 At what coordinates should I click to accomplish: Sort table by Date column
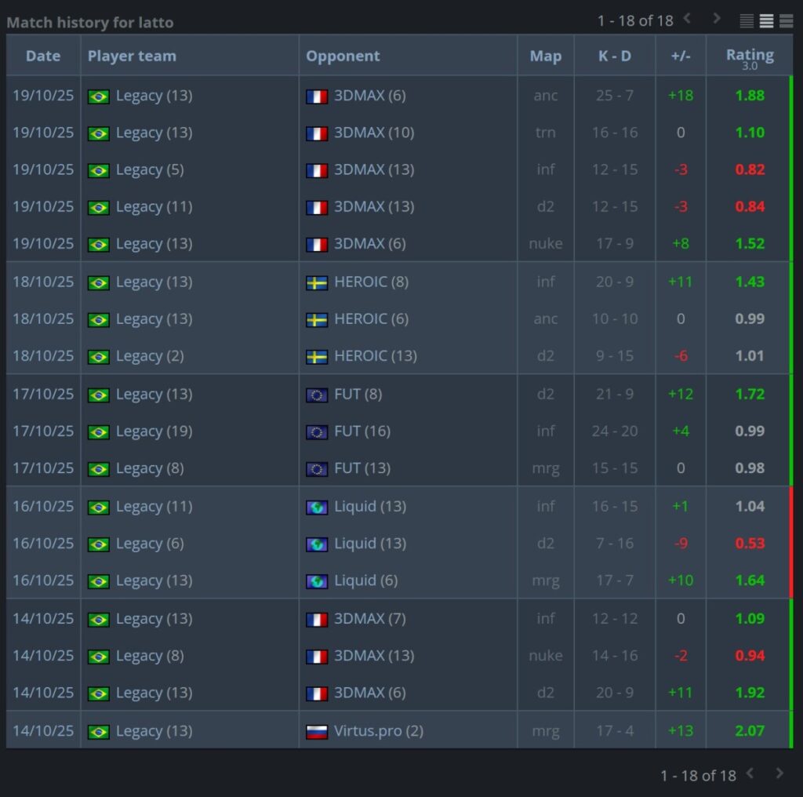(x=43, y=56)
